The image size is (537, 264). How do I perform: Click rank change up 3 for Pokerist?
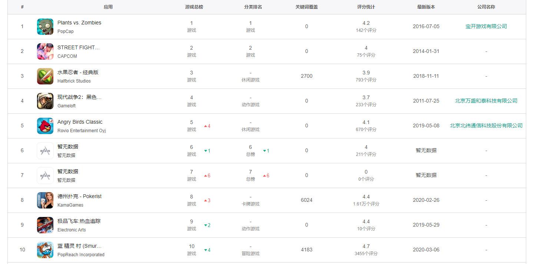pos(207,200)
